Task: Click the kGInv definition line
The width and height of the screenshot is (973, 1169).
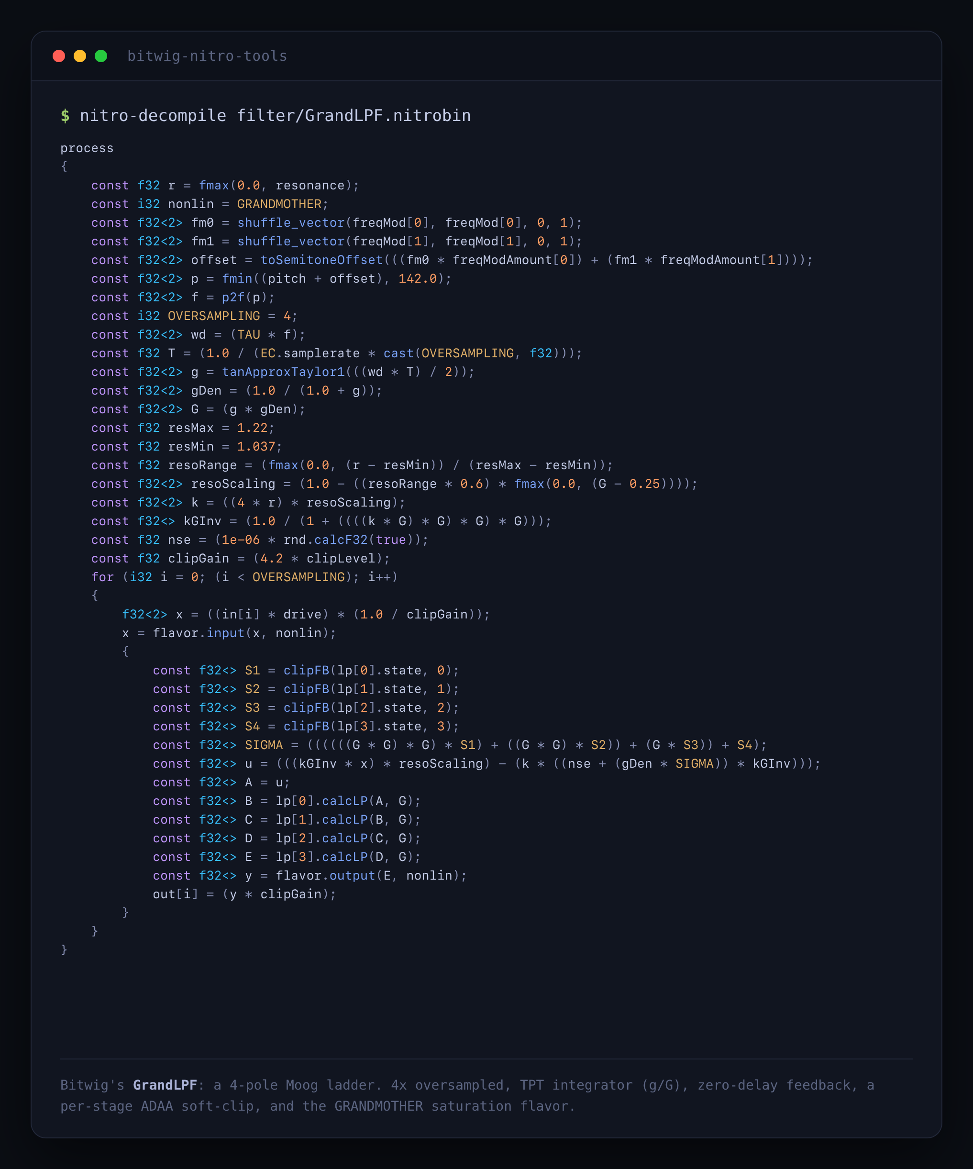Action: (x=322, y=521)
